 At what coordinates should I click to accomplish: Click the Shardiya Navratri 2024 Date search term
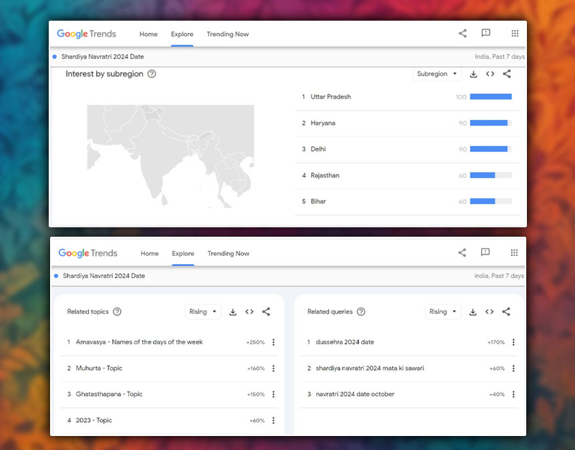point(102,57)
